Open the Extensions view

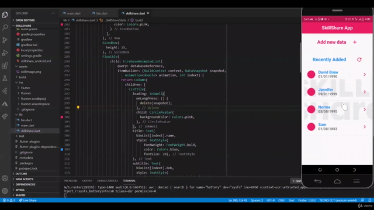tap(5, 65)
